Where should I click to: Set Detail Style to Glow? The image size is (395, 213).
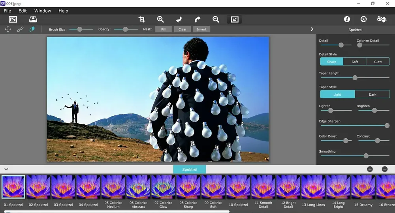tap(378, 62)
